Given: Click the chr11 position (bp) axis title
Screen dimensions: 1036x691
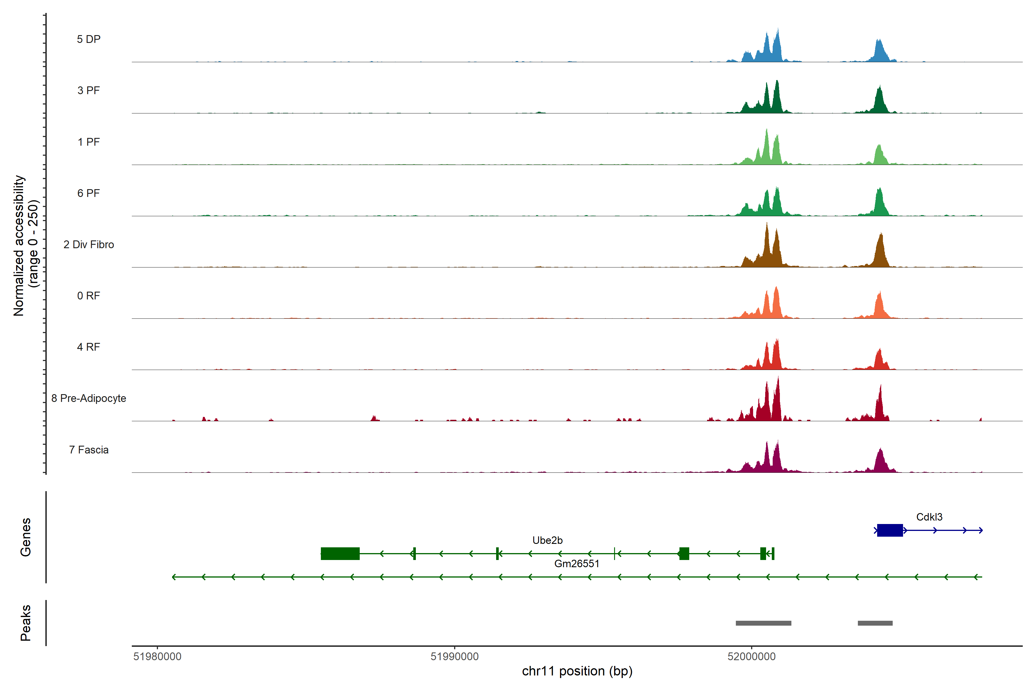Looking at the screenshot, I should tap(577, 671).
